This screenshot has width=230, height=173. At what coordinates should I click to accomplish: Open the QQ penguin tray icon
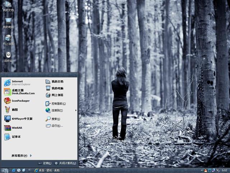coord(206,170)
